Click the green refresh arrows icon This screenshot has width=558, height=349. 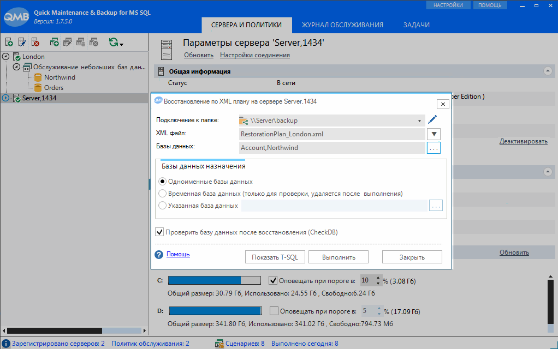click(x=114, y=43)
